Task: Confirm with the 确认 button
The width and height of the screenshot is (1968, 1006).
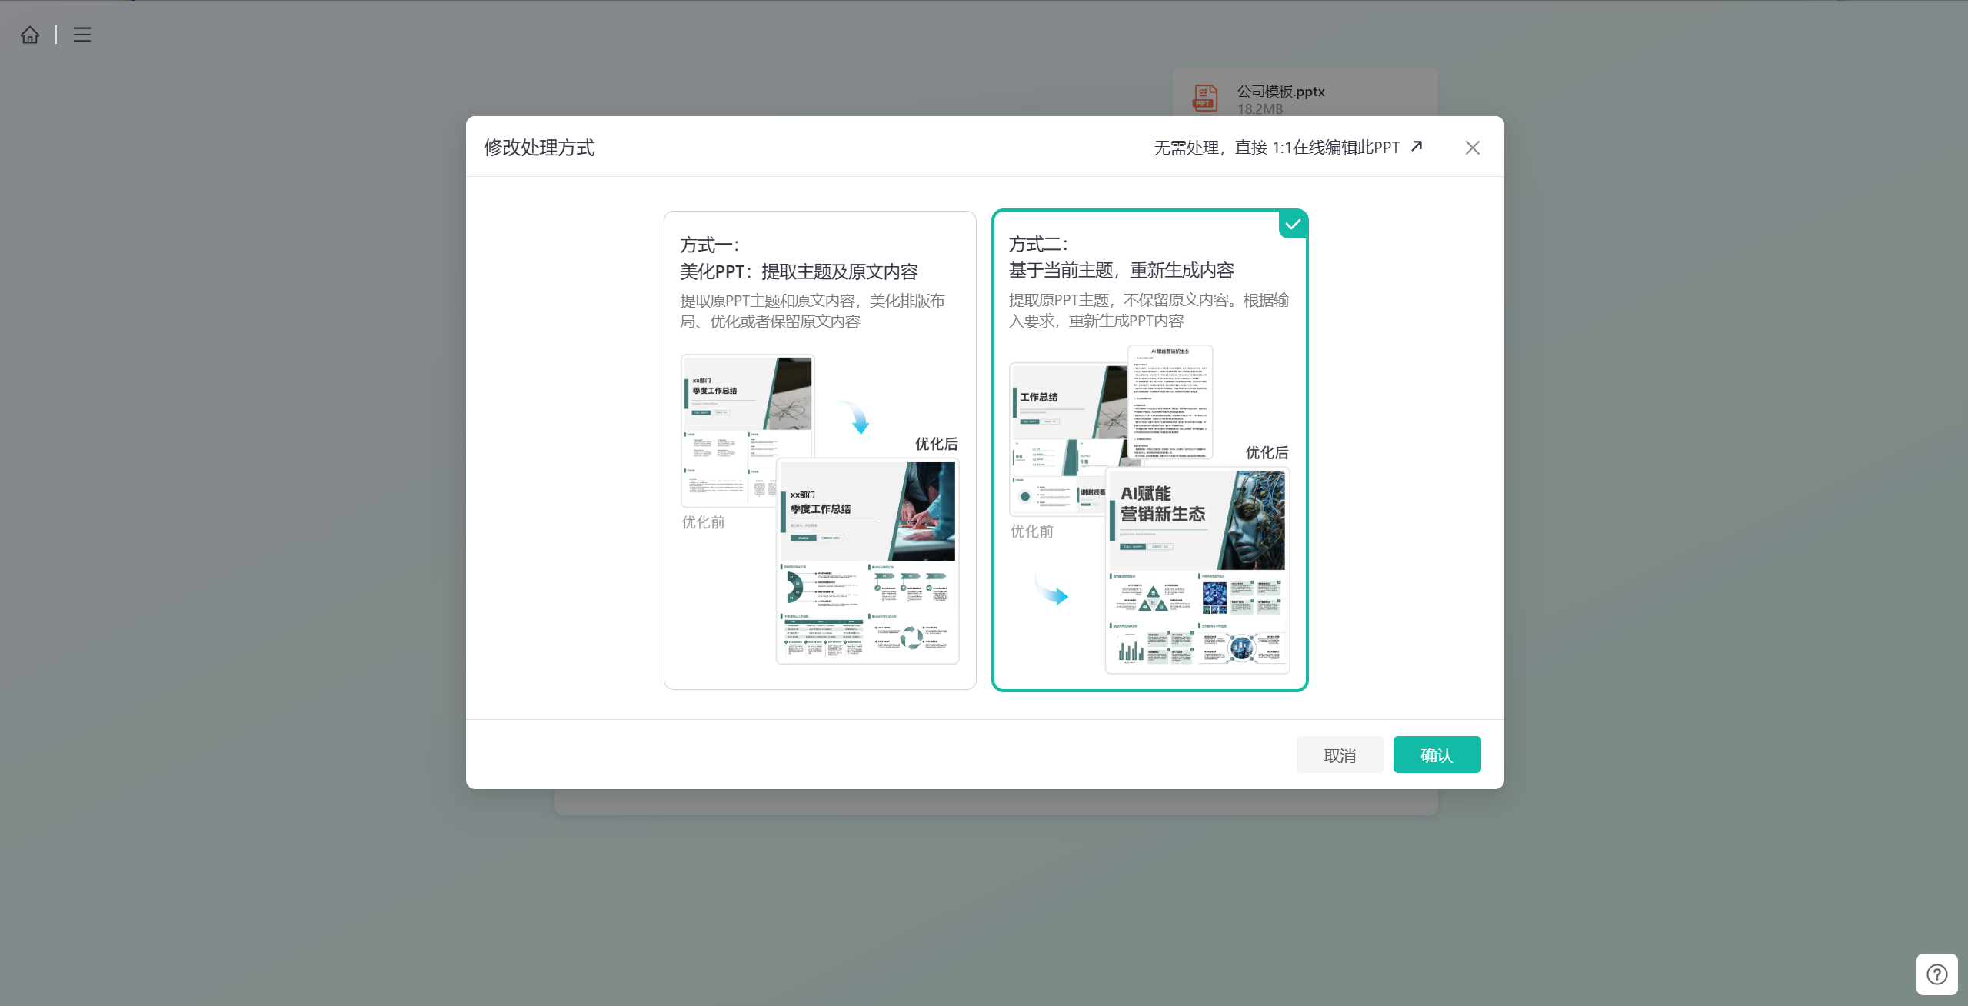Action: (x=1437, y=754)
